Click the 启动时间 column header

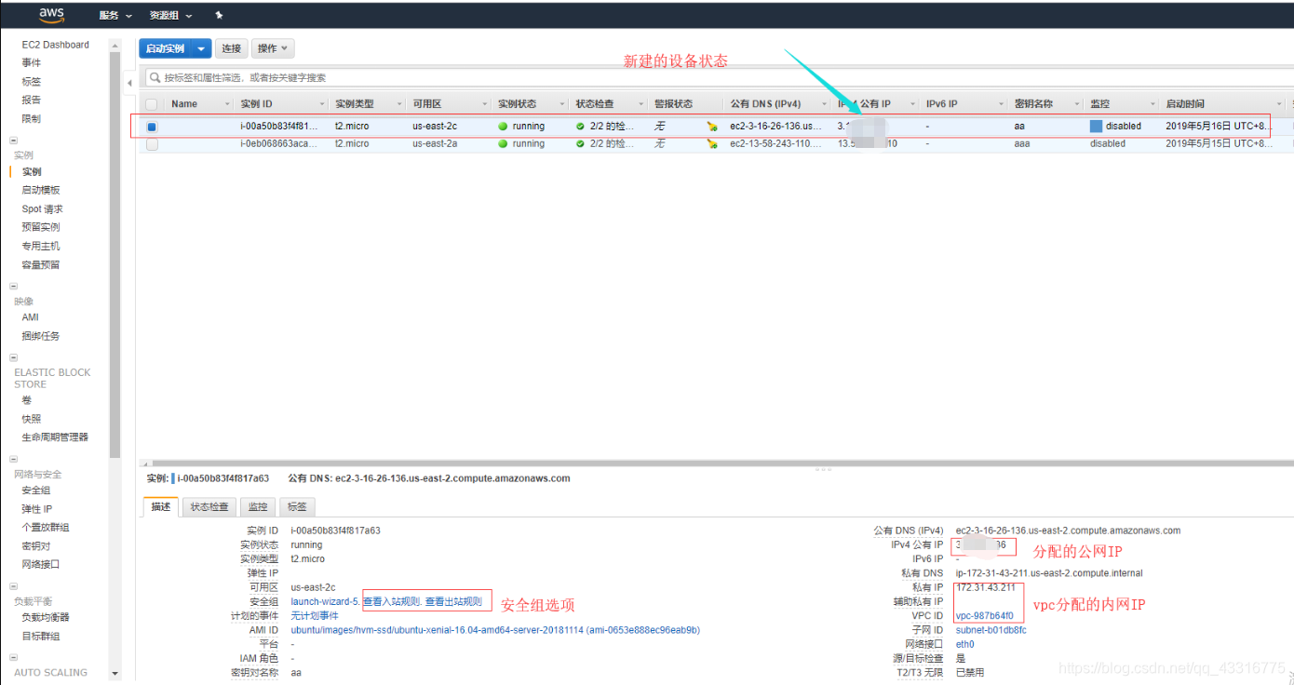pos(1184,104)
